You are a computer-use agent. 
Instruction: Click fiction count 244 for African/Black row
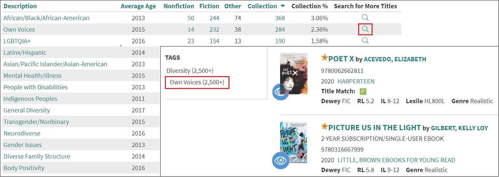click(x=214, y=18)
